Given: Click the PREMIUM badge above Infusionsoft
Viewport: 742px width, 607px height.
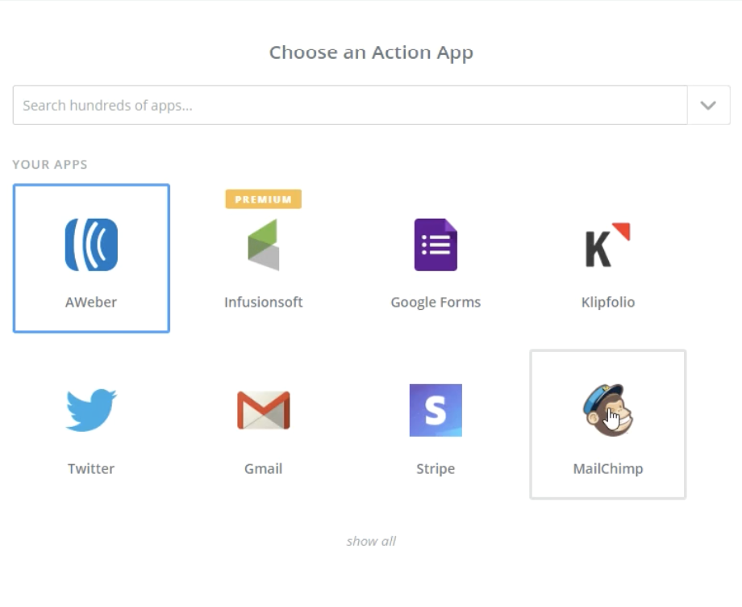Looking at the screenshot, I should 264,199.
